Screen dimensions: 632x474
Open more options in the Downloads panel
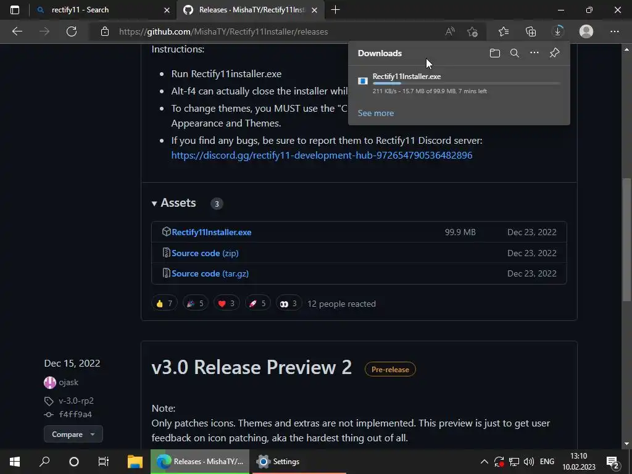coord(534,53)
